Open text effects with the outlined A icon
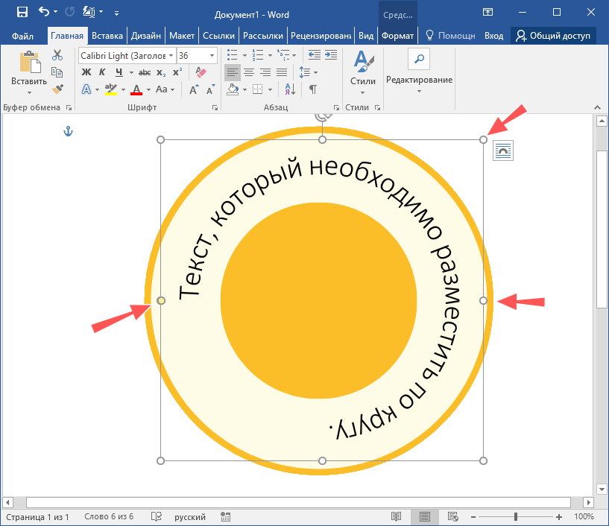Image resolution: width=609 pixels, height=526 pixels. 86,89
